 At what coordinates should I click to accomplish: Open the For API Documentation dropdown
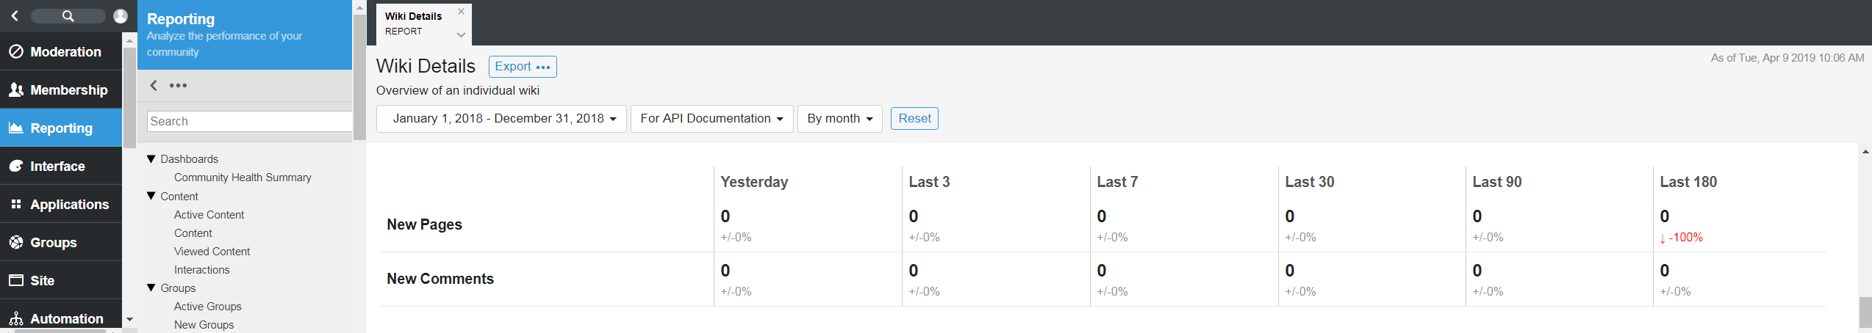[711, 118]
